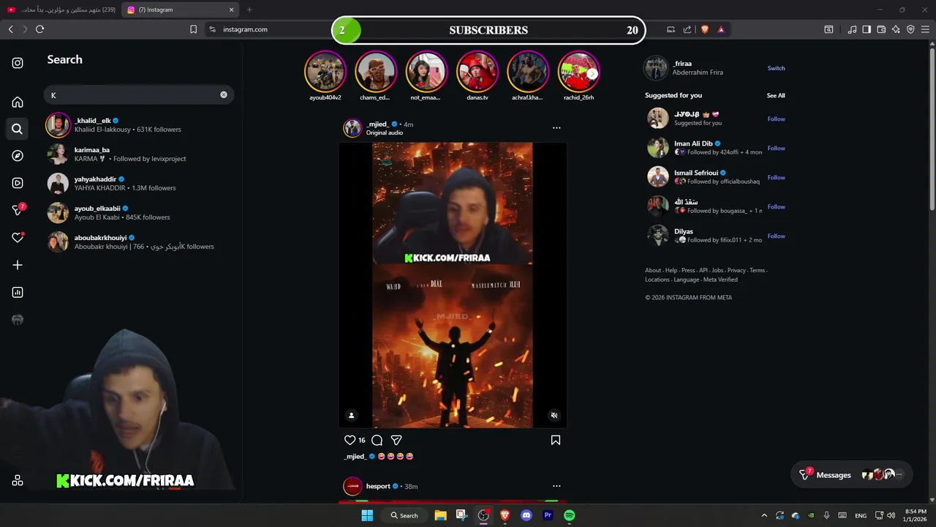Image resolution: width=936 pixels, height=527 pixels.
Task: Show tagged people on _mjied_ video
Action: [351, 416]
